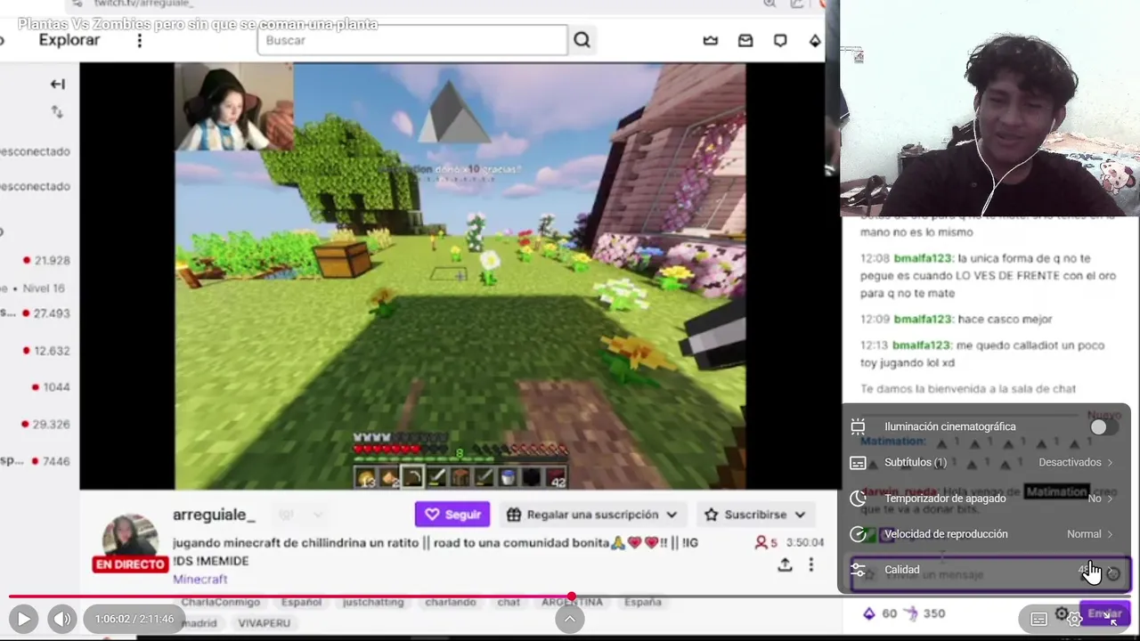Open the Temporizador de apagado menu item
The image size is (1140, 641).
pyautogui.click(x=986, y=499)
